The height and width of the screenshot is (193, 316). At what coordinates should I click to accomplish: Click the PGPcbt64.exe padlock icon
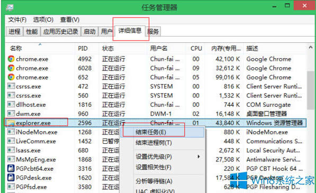click(x=11, y=168)
